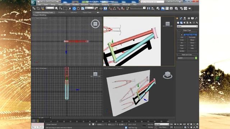Screen dimensions: 230x129
Task: Open the selection filter dropdown
Action: coord(50,8)
